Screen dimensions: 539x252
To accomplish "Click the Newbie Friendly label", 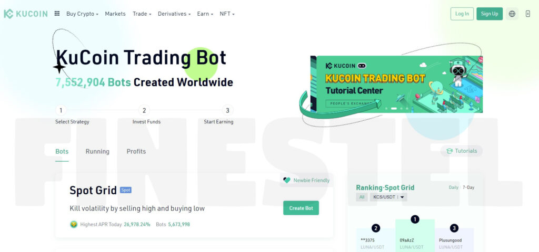I will (312, 181).
